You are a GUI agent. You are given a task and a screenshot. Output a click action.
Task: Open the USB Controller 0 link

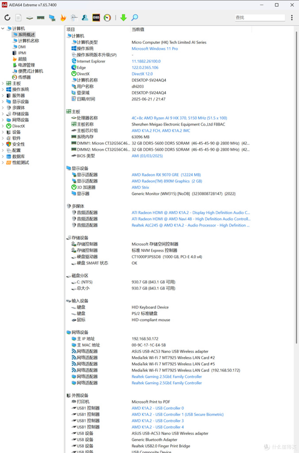point(158,408)
